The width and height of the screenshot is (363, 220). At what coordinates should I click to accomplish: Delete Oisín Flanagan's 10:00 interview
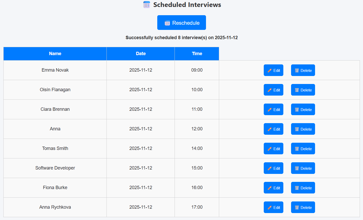(x=303, y=90)
